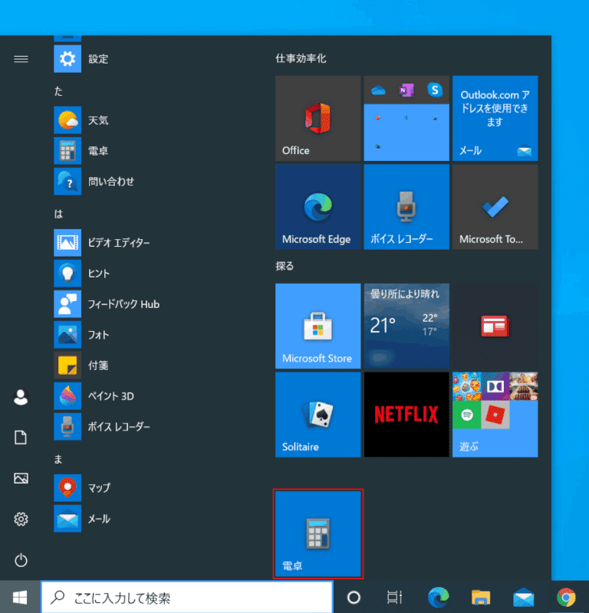Open Mail from the taskbar
The height and width of the screenshot is (613, 589).
point(524,598)
